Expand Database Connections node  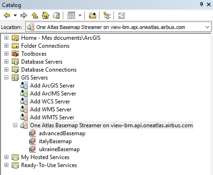pyautogui.click(x=6, y=70)
